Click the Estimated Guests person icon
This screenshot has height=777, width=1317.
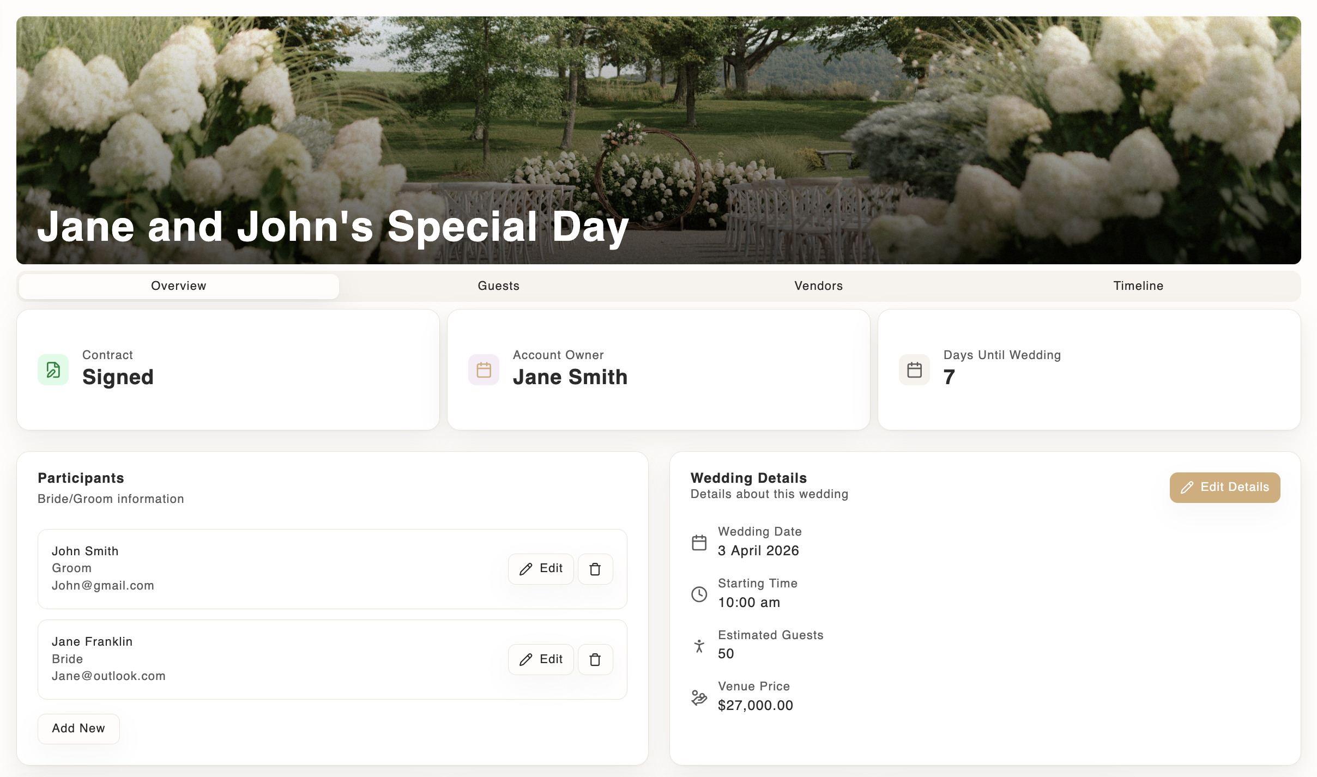pyautogui.click(x=699, y=645)
